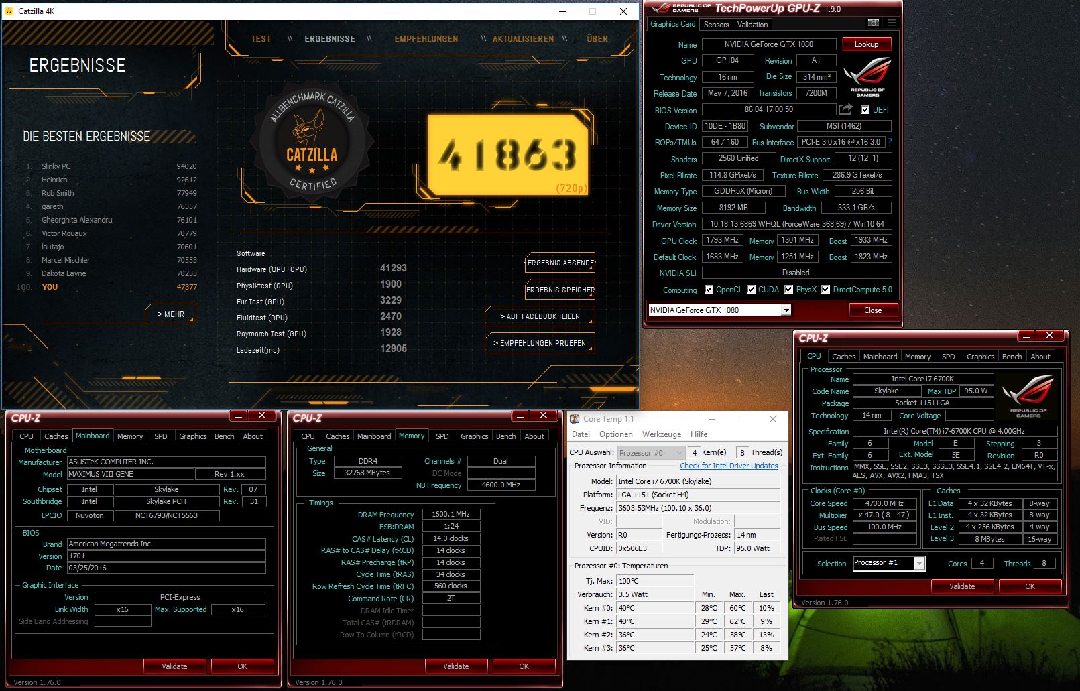
Task: Click the 41863 score panel
Action: (508, 155)
